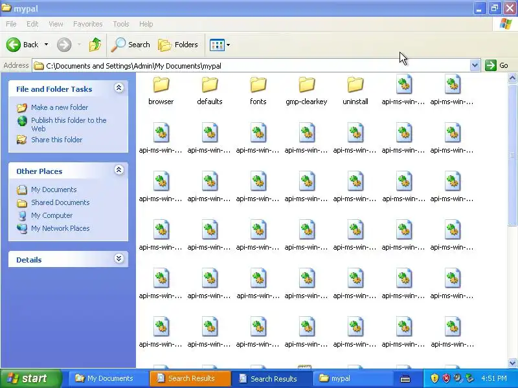Select the uninstall folder
Viewport: 518px width, 388px height.
[x=355, y=91]
